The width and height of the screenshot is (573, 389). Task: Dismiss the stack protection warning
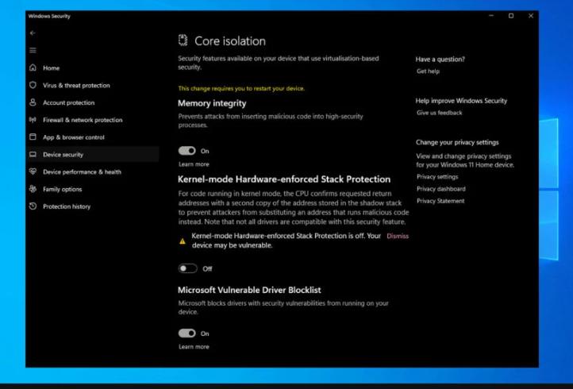(x=398, y=237)
